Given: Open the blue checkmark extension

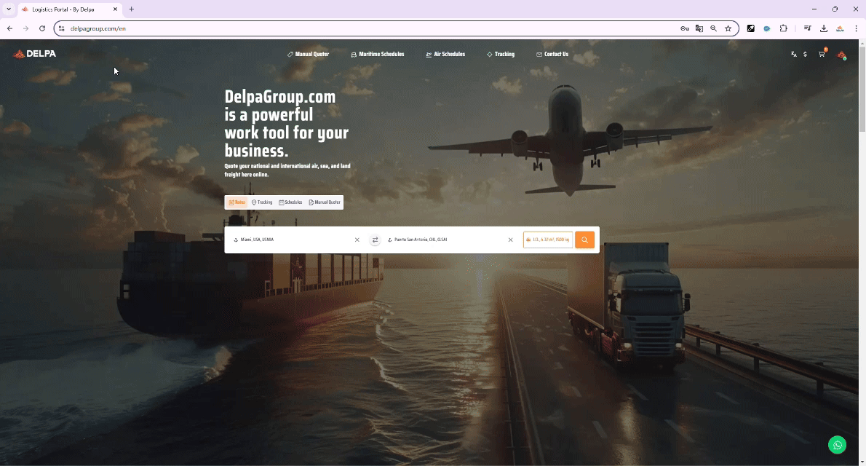Looking at the screenshot, I should [767, 28].
